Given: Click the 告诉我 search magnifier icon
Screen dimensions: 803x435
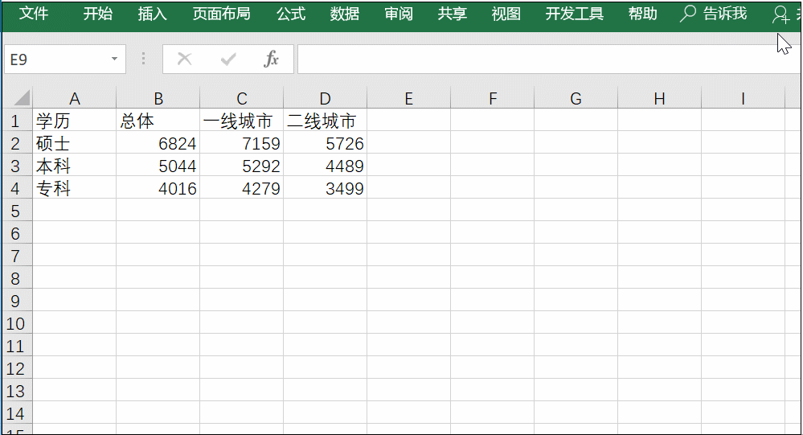Looking at the screenshot, I should pos(687,14).
